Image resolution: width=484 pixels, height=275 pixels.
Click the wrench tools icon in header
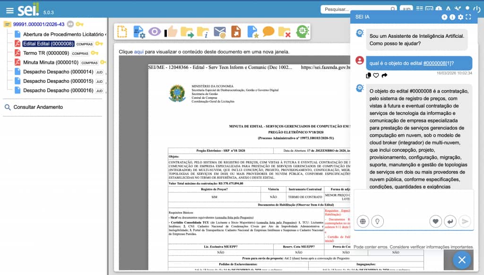458,9
